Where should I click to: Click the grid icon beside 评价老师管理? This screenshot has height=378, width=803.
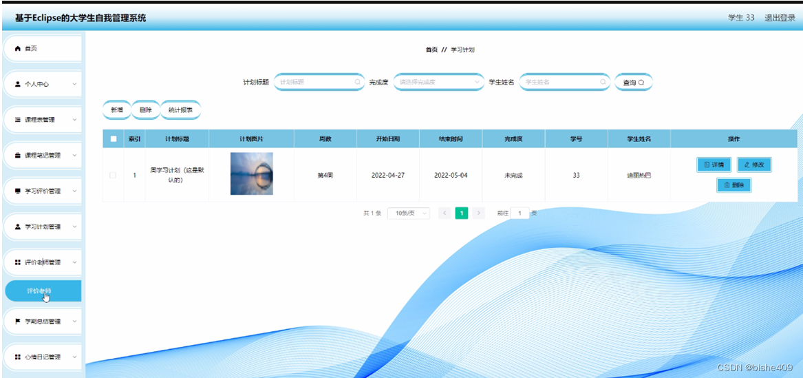point(18,262)
